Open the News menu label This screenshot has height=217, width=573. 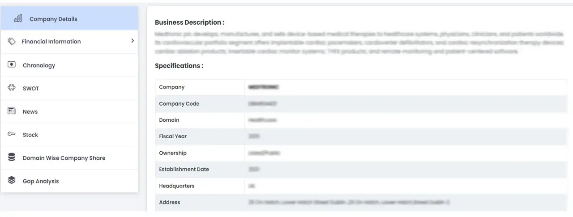coord(30,112)
